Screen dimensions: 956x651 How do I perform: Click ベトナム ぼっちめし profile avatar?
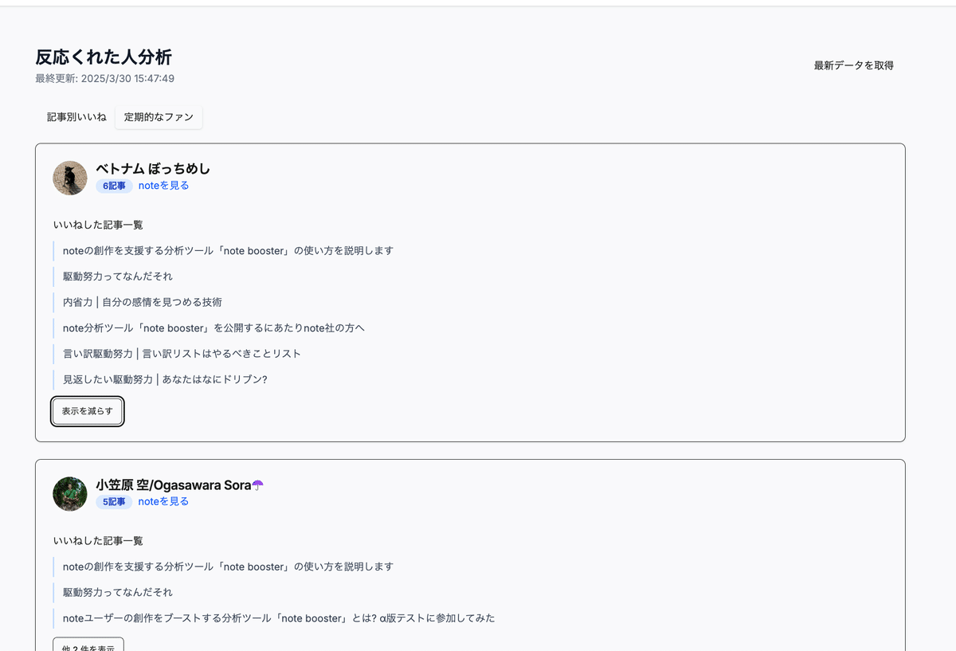tap(69, 178)
